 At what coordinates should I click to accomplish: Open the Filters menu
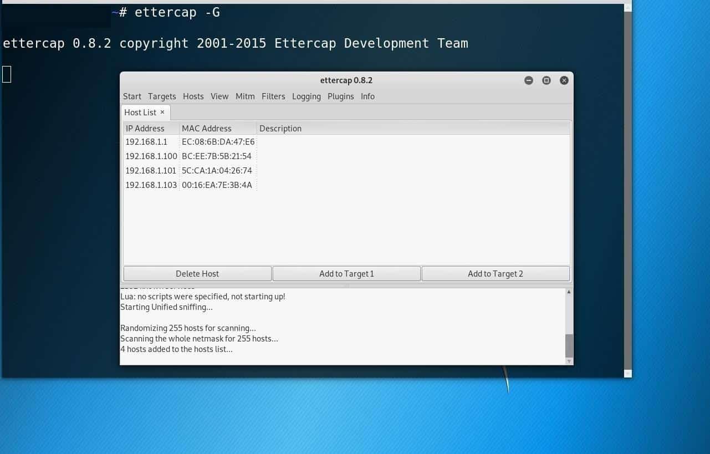pyautogui.click(x=273, y=96)
